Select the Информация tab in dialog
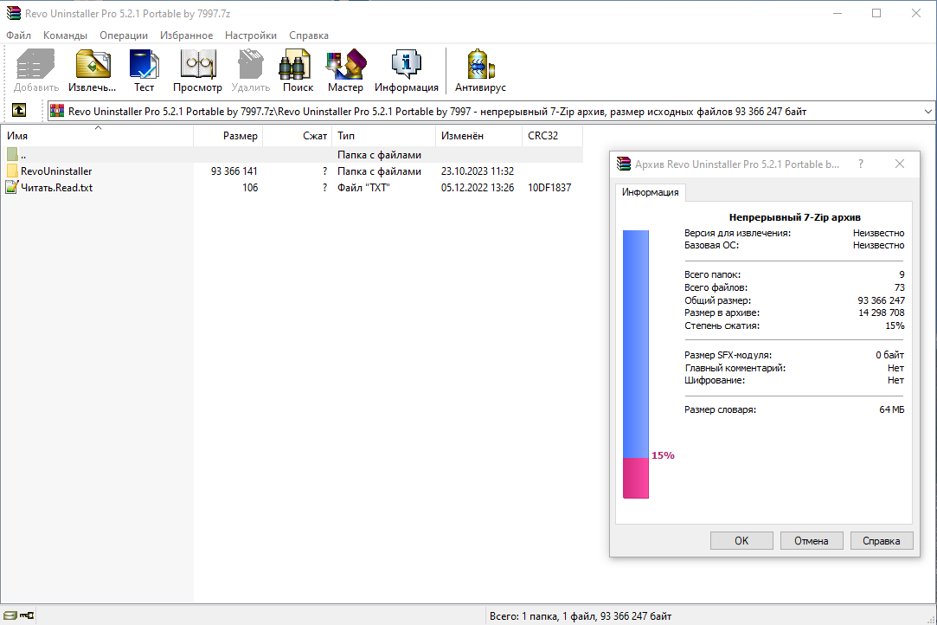Screen dimensions: 937x625 coord(650,192)
